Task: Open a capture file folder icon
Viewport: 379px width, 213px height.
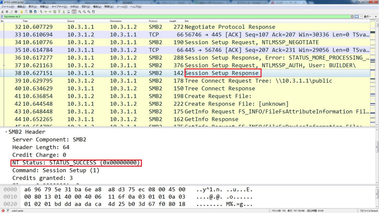Action: [x=21, y=11]
